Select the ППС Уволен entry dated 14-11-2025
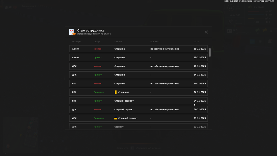Image resolution: width=277 pixels, height=156 pixels. [138, 83]
